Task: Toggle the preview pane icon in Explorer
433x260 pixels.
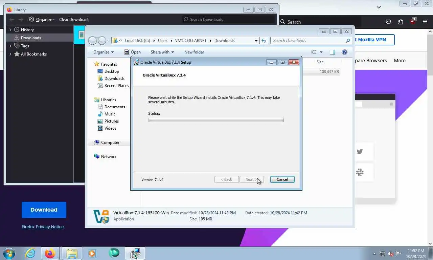Action: point(333,52)
